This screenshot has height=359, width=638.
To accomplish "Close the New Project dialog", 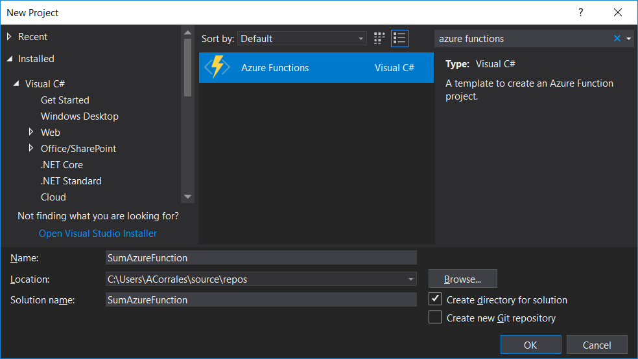I will point(618,12).
